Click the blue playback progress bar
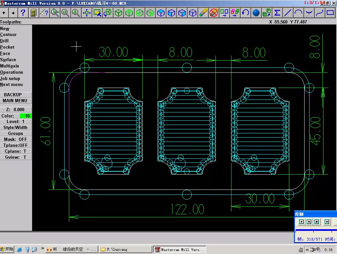The height and width of the screenshot is (254, 337). pos(316,230)
